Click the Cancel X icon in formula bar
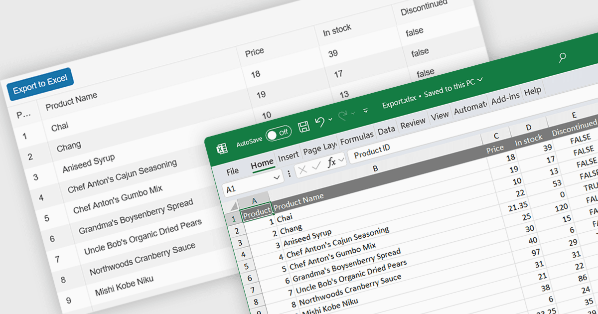 302,170
